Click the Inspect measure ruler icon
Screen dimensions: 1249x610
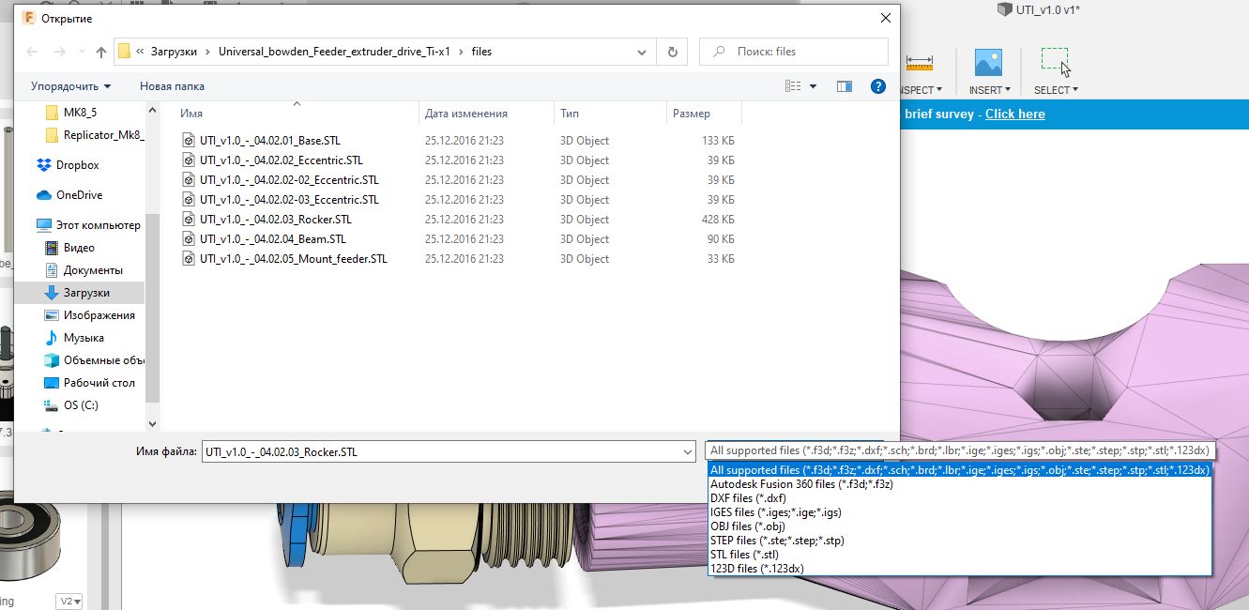(918, 64)
